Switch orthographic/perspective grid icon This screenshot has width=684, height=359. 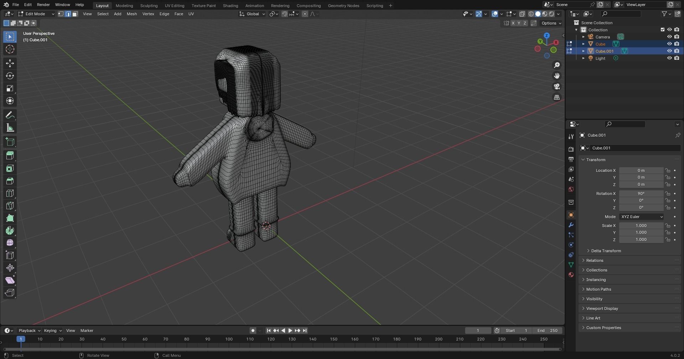pos(557,97)
